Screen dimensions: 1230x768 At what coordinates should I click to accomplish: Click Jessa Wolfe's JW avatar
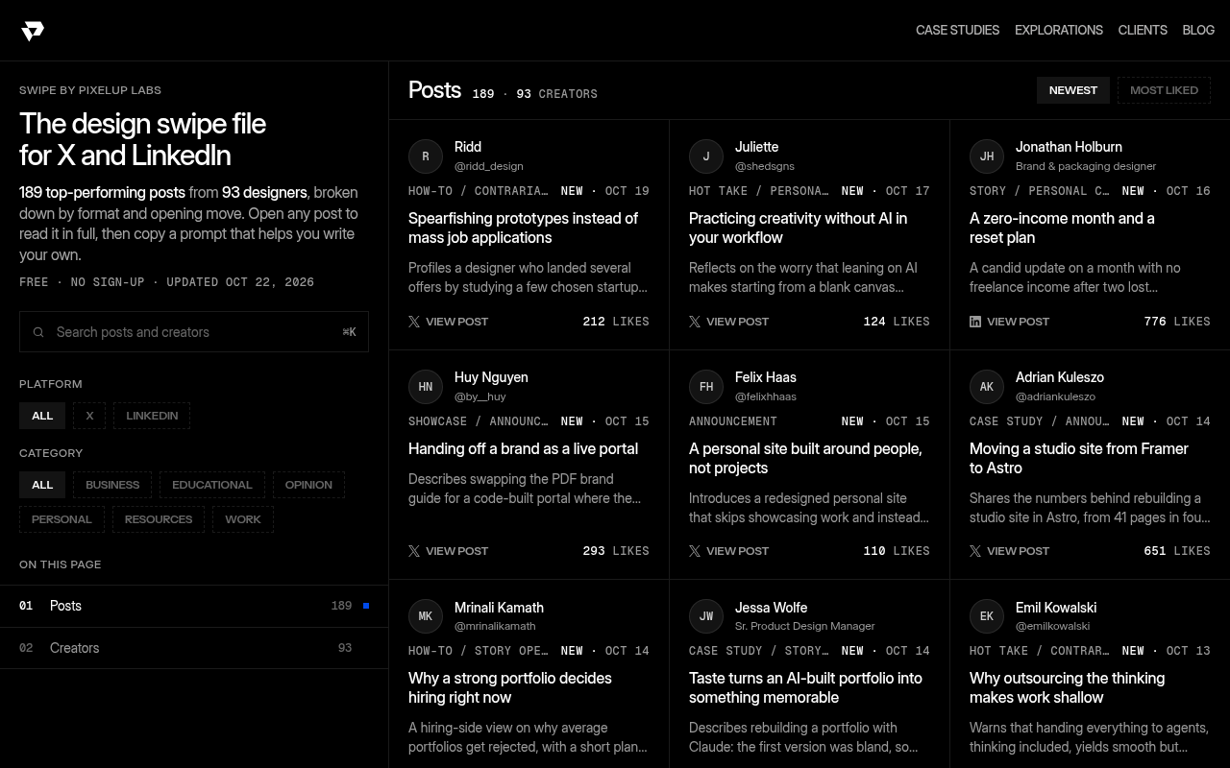pyautogui.click(x=706, y=616)
